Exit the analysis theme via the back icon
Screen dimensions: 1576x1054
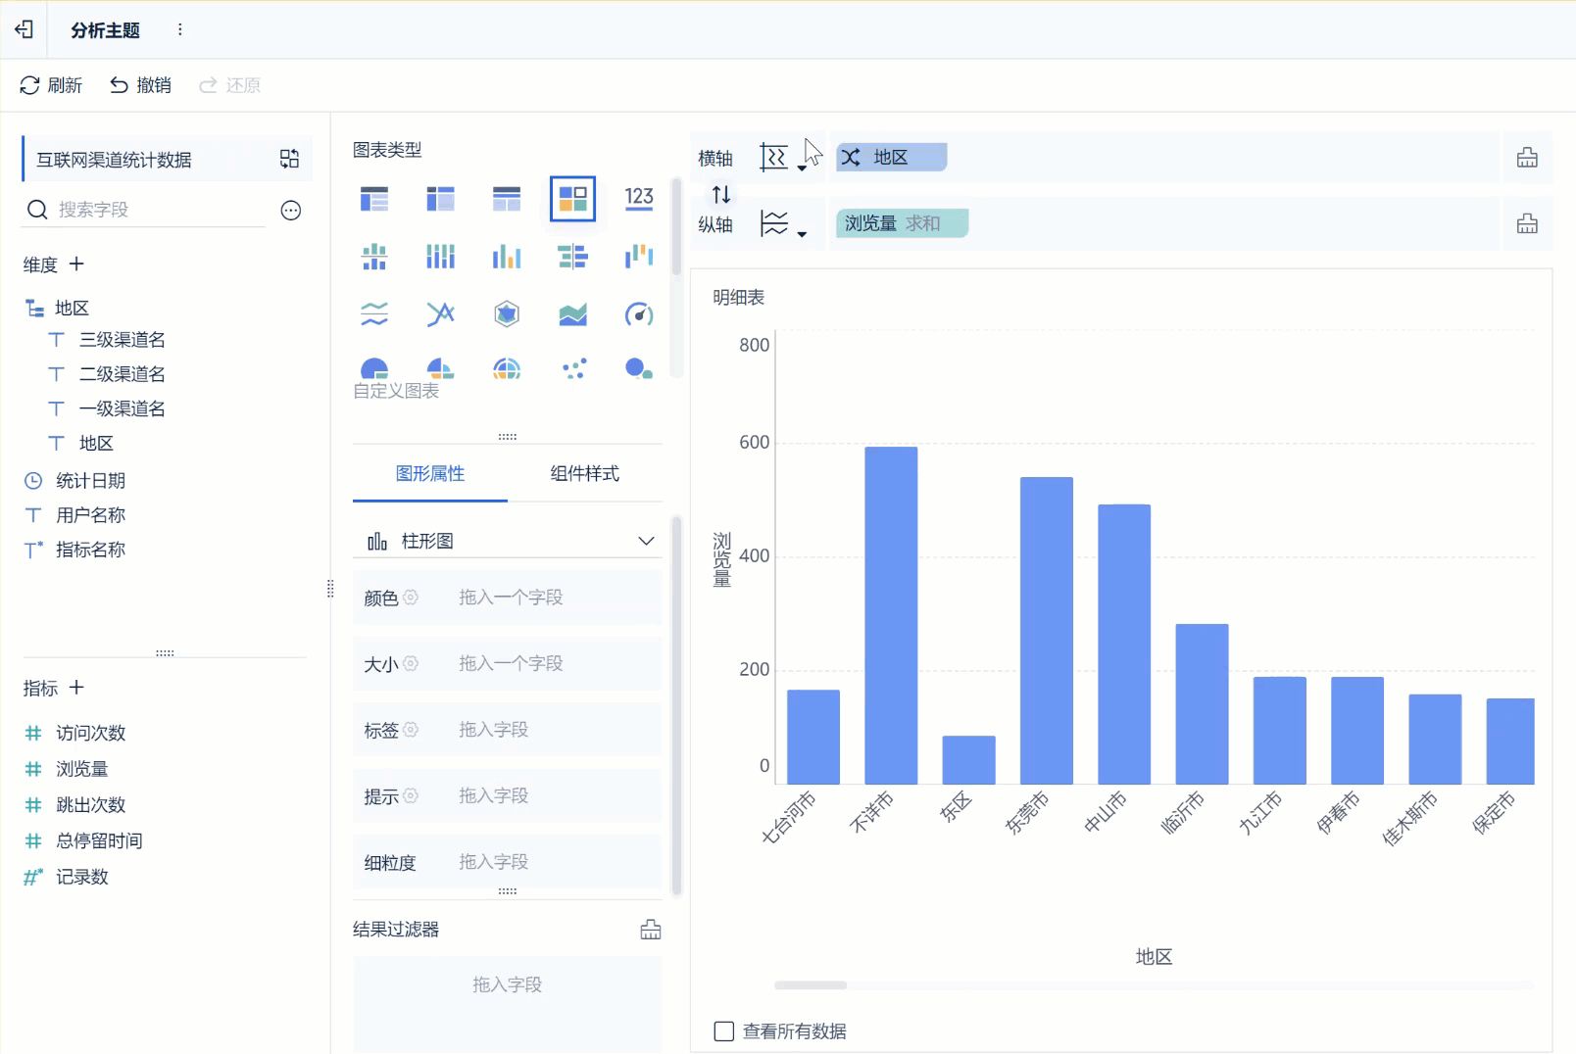pyautogui.click(x=25, y=29)
